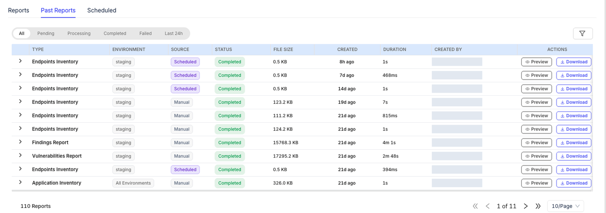Open the filter funnel icon button
The image size is (606, 213).
tap(583, 33)
